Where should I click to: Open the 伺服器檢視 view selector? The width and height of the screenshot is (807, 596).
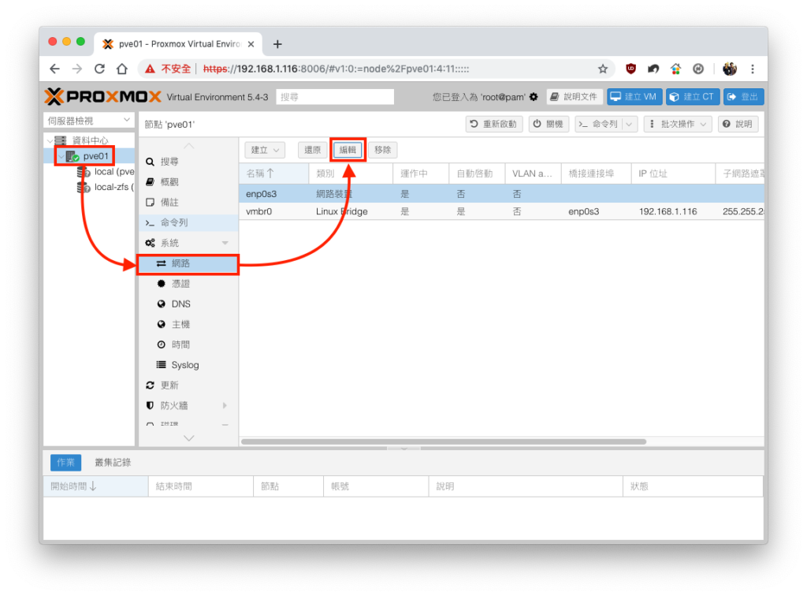(x=88, y=121)
